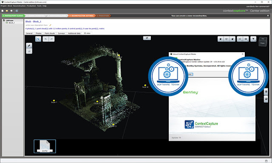Image resolution: width=272 pixels, height=163 pixels.
Task: Open the Block menu
Action: tap(10, 6)
